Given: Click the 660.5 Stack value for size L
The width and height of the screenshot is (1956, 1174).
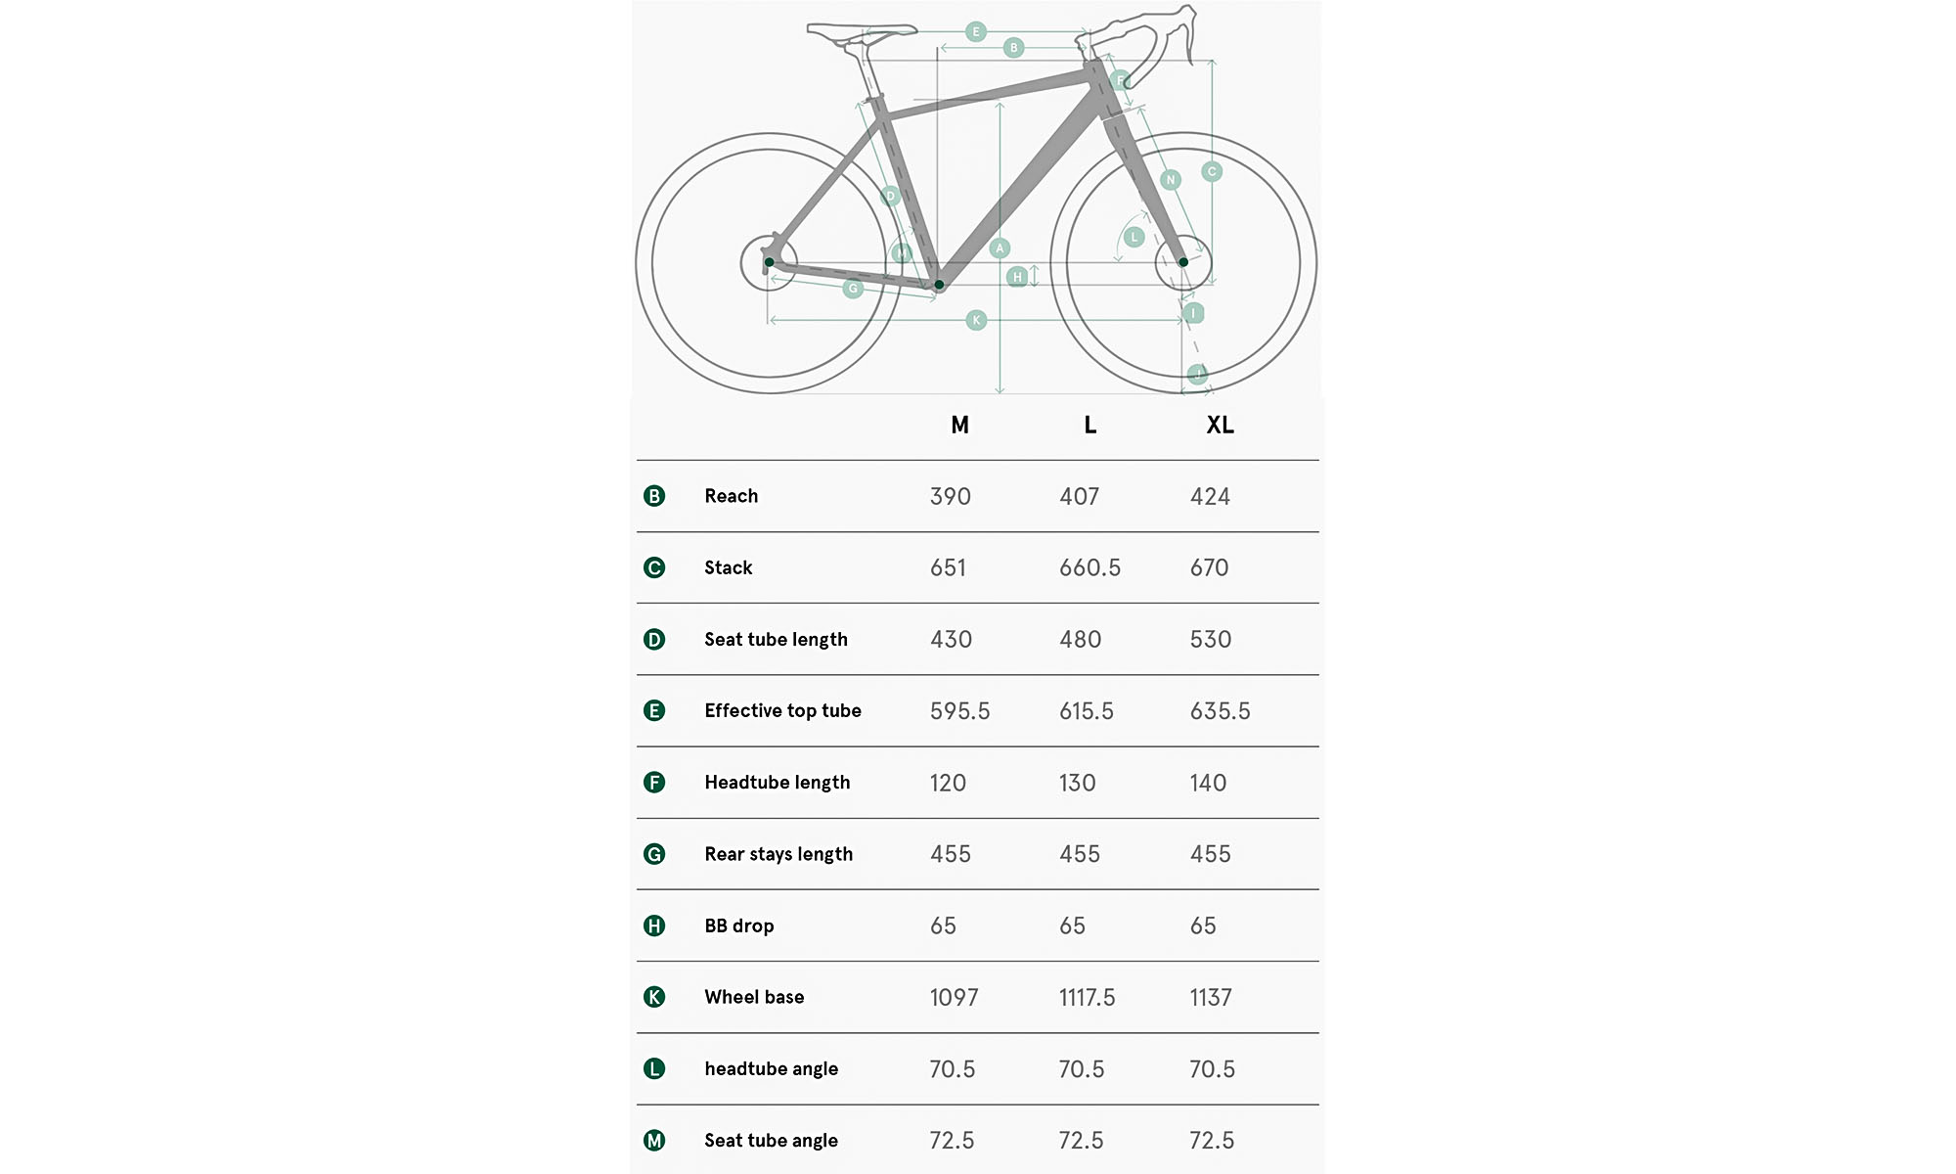Looking at the screenshot, I should [1089, 567].
